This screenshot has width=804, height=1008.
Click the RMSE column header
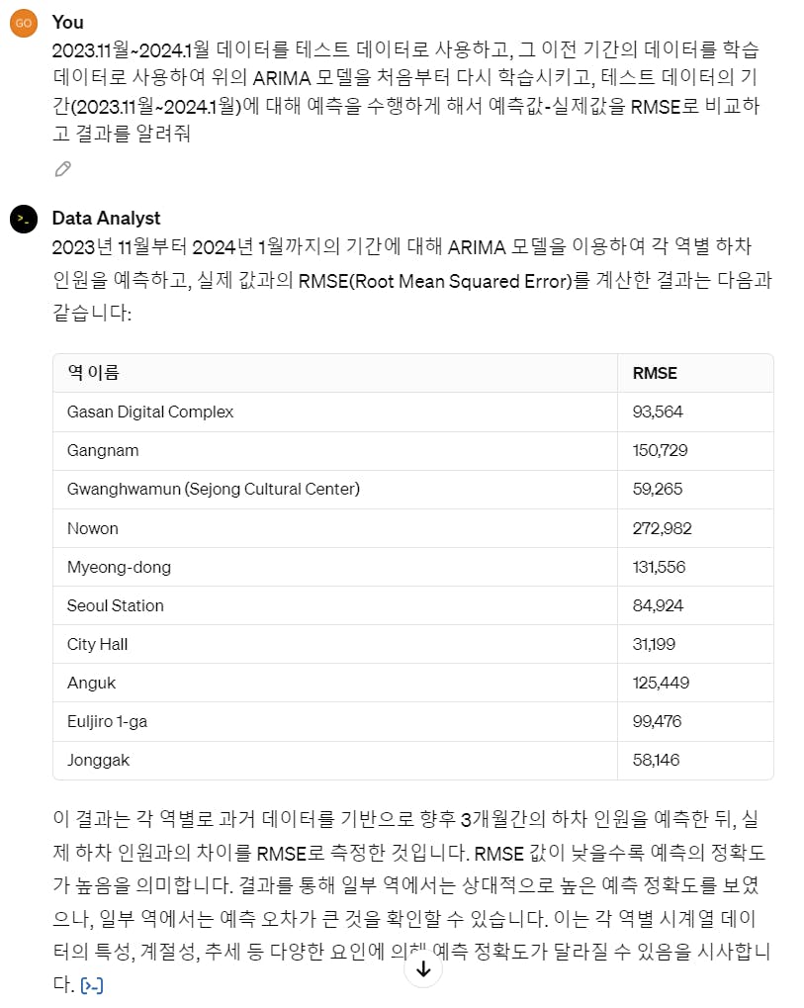pos(655,373)
